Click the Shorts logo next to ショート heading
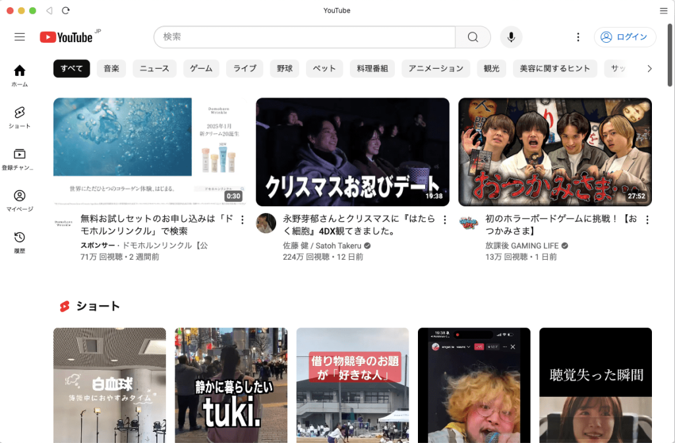 [x=65, y=306]
